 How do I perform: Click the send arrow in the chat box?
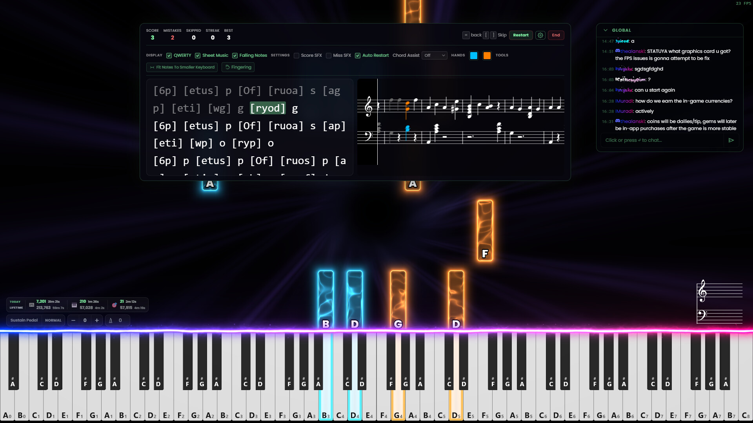click(731, 140)
